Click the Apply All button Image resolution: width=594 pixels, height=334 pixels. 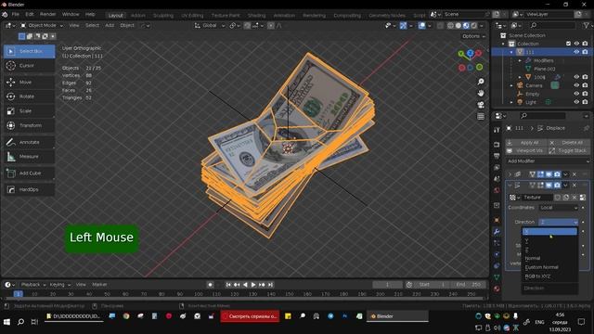[x=525, y=142]
